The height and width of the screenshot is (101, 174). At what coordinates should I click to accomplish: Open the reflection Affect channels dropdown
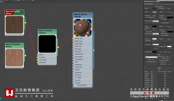(156, 21)
